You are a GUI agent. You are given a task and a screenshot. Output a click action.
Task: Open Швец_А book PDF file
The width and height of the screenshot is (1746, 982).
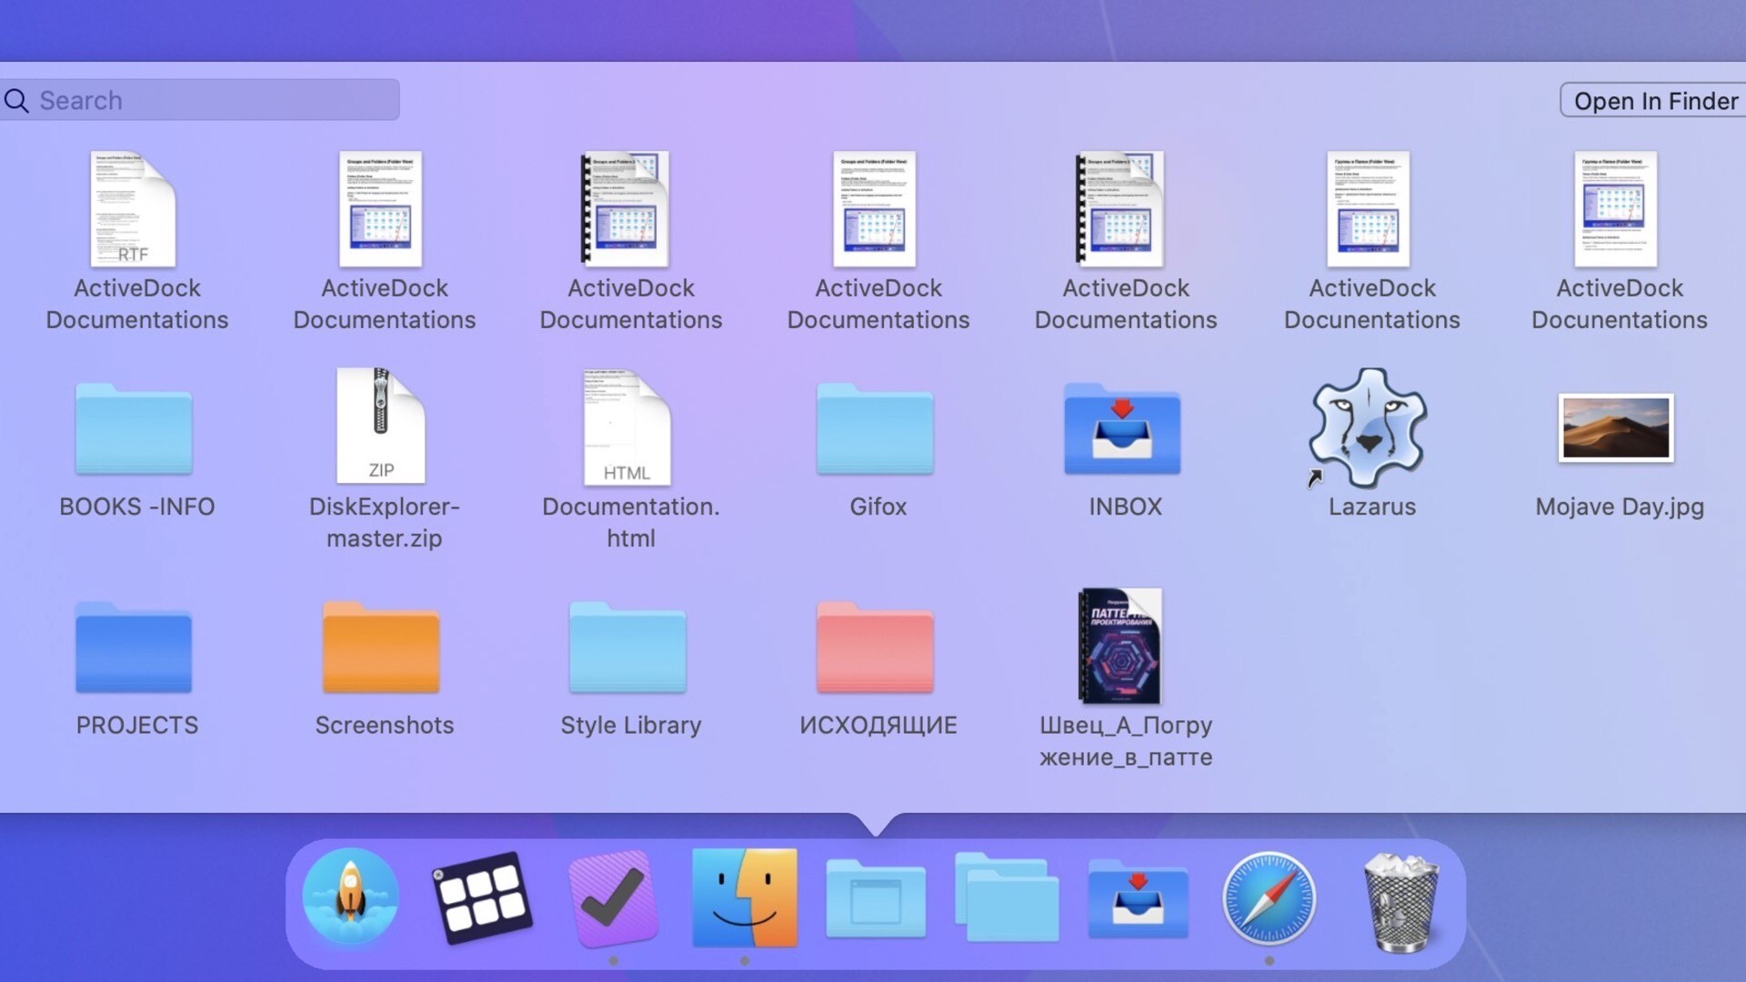pos(1121,647)
